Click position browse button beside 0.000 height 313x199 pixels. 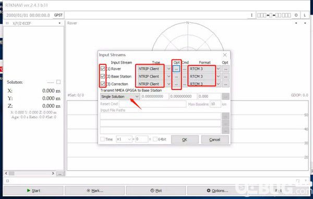[225, 96]
